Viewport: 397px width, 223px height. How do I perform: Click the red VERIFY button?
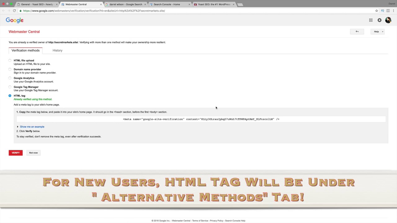pos(16,153)
